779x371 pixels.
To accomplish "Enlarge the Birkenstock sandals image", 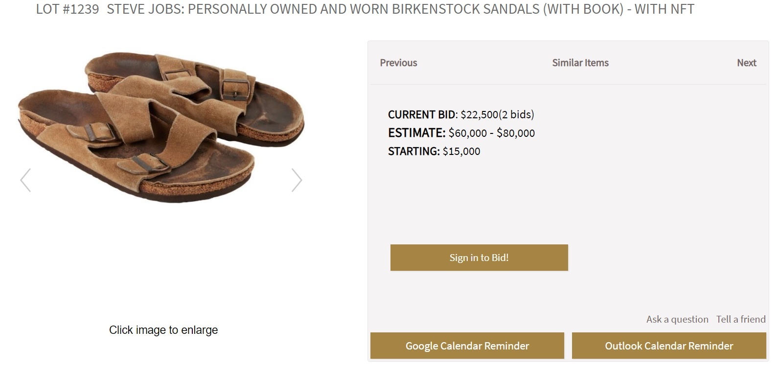I will click(161, 127).
